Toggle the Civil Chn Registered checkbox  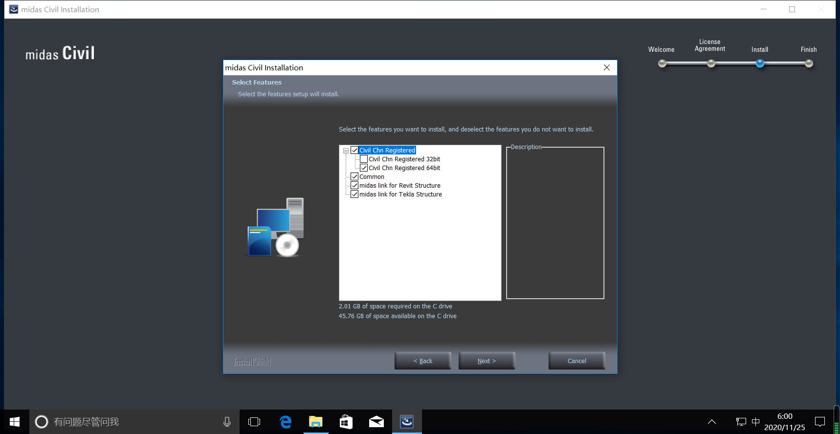coord(354,150)
